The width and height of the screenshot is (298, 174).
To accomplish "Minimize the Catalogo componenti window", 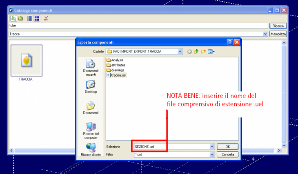I will click(x=270, y=10).
